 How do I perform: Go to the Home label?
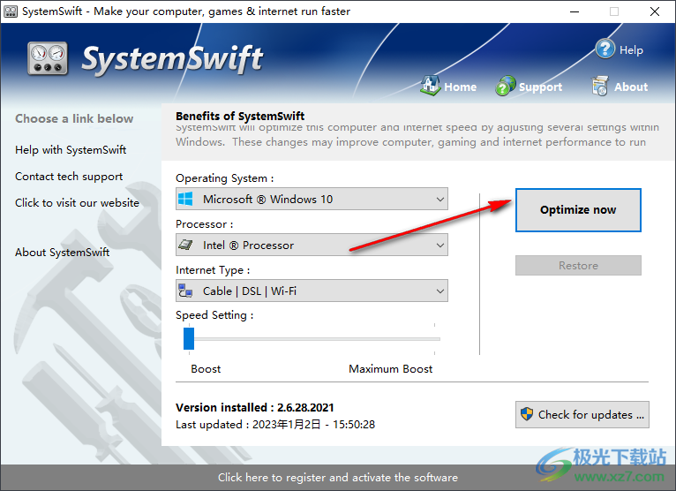pyautogui.click(x=460, y=87)
